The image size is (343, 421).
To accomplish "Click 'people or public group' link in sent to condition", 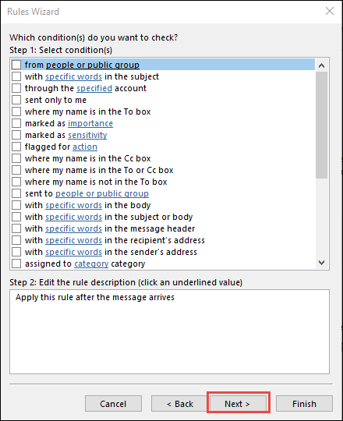I will [102, 193].
